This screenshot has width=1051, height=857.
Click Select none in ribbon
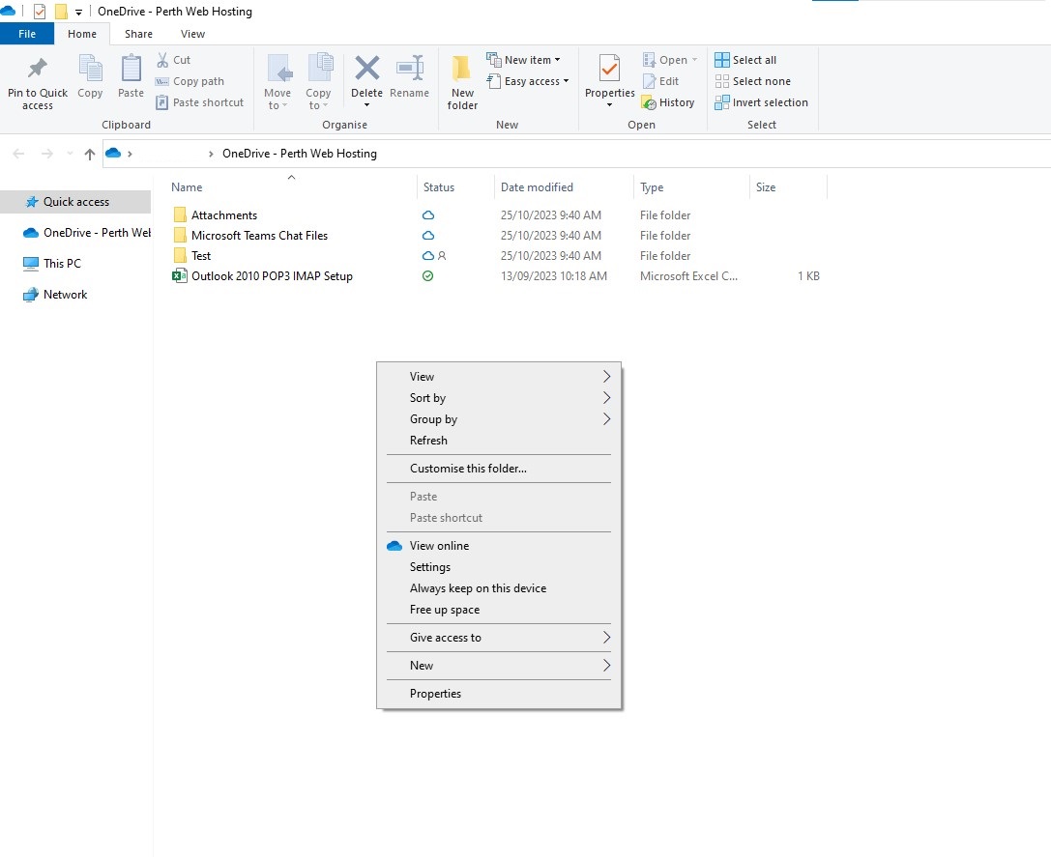click(753, 81)
